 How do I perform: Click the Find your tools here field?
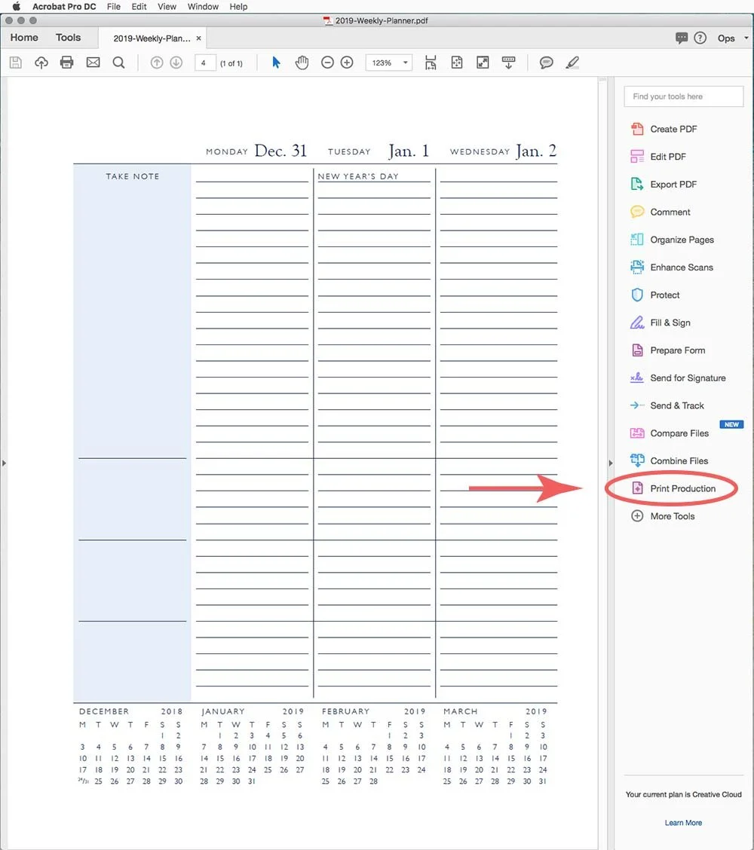pyautogui.click(x=682, y=96)
